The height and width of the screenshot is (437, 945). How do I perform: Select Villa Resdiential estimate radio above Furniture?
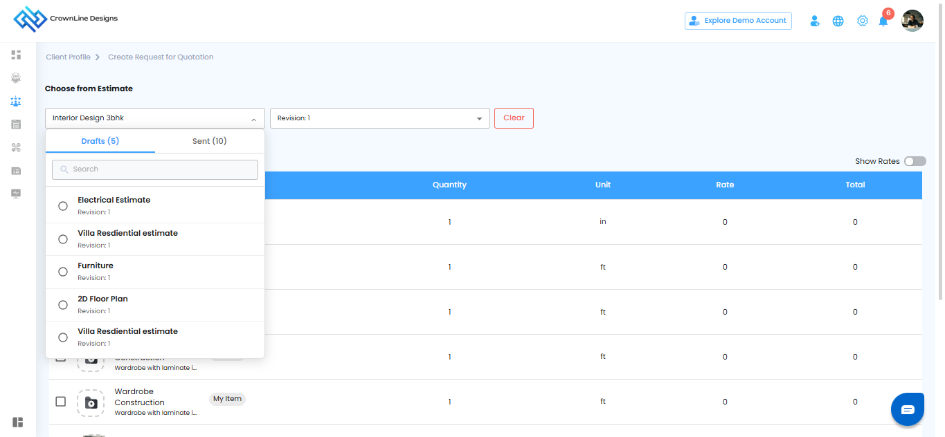click(x=63, y=239)
